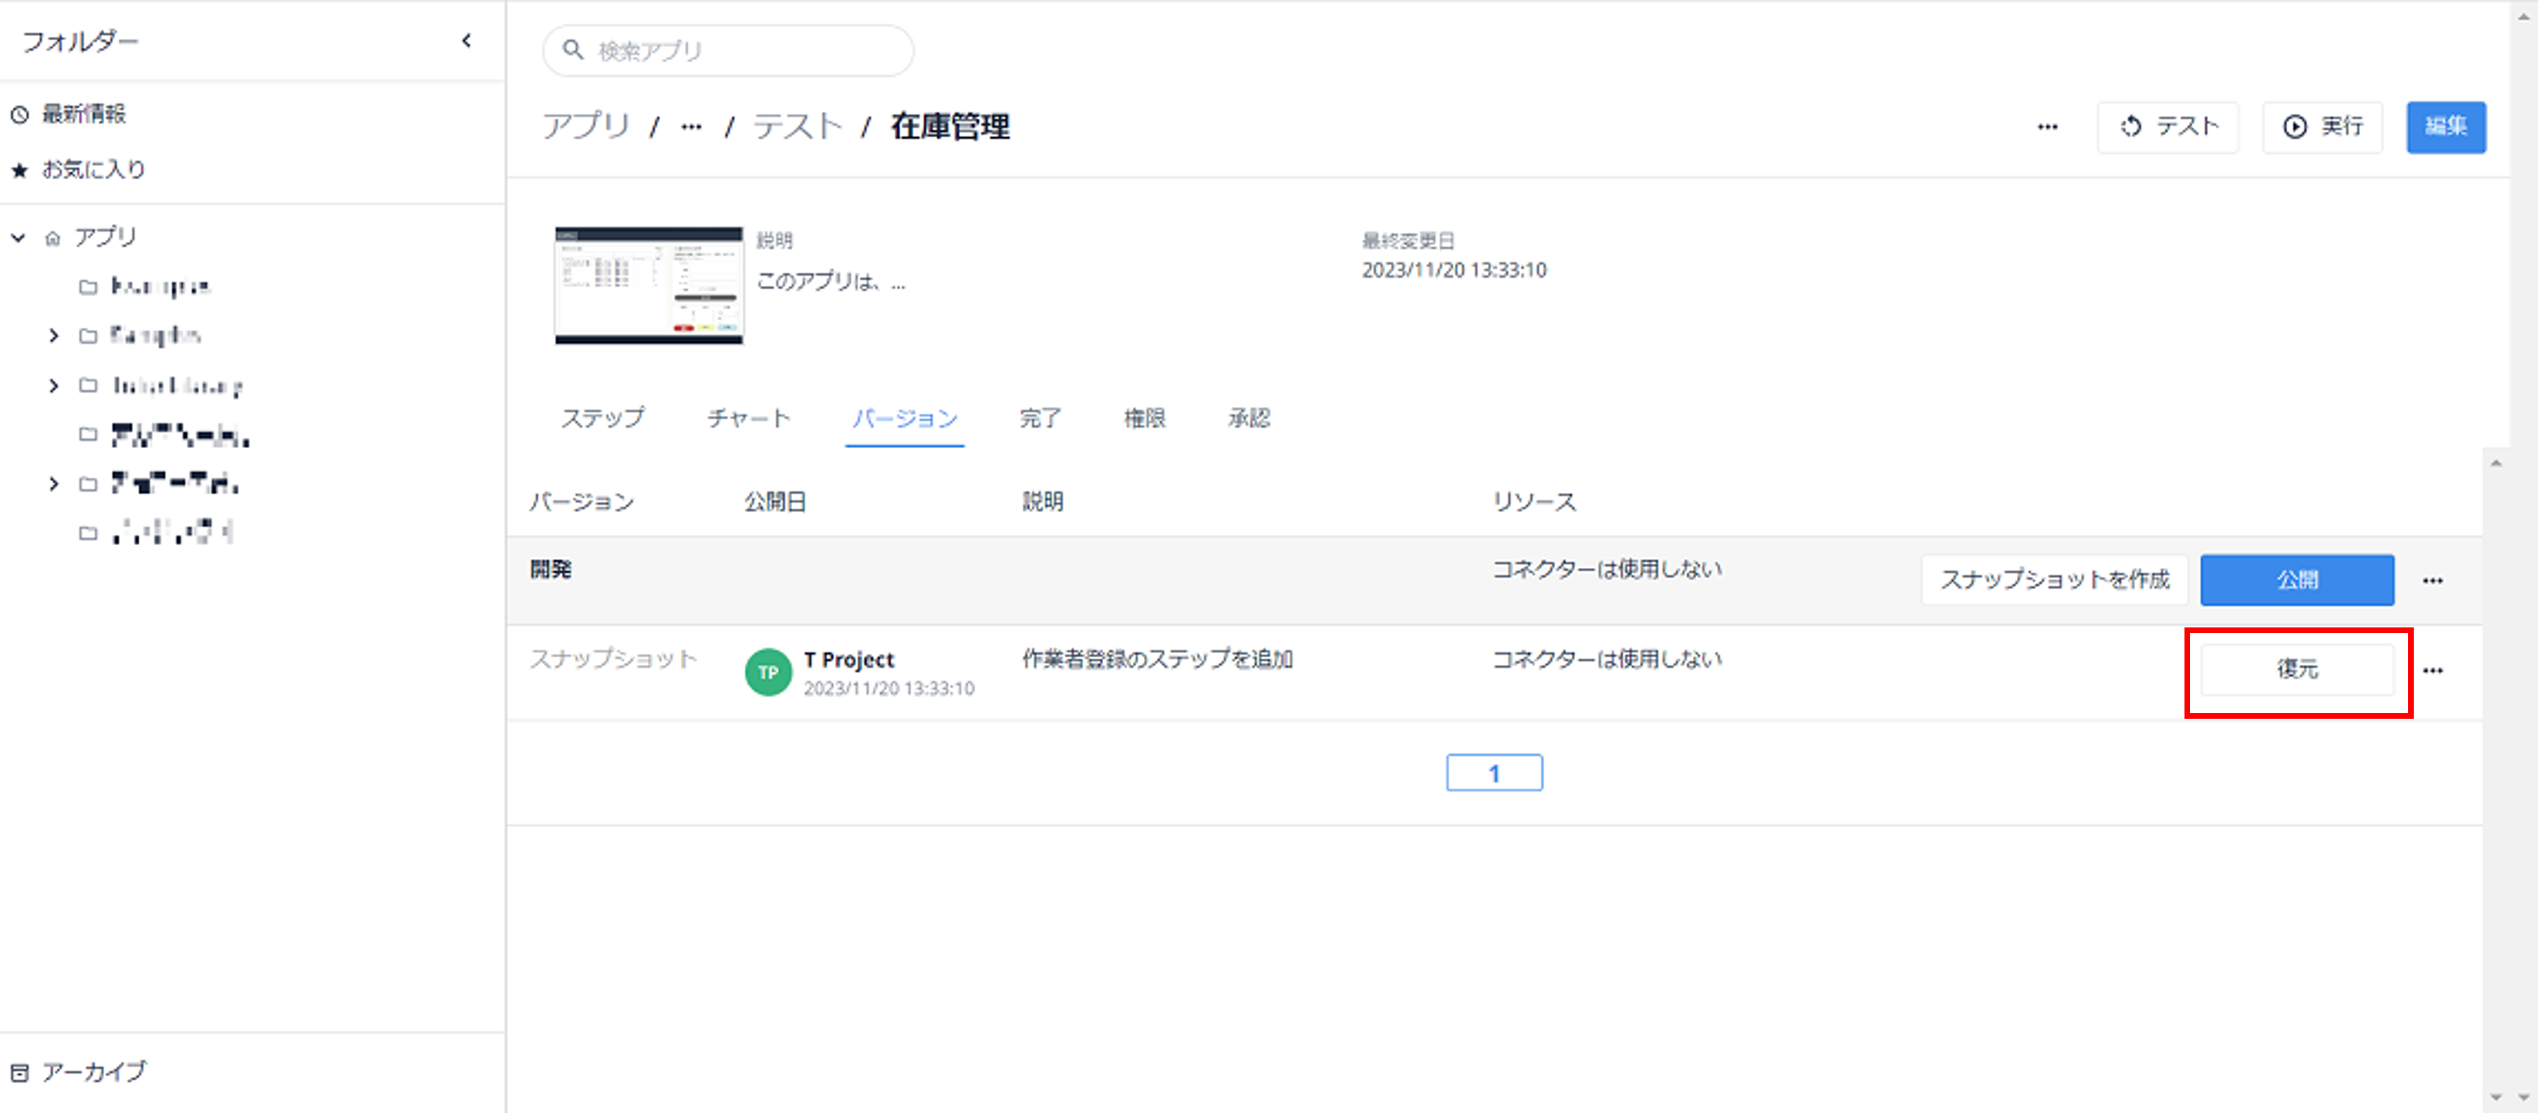
Task: Go to アプリ breadcrumb root
Action: 586,126
